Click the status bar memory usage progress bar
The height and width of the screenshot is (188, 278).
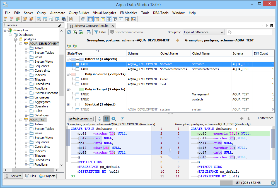pos(245,183)
